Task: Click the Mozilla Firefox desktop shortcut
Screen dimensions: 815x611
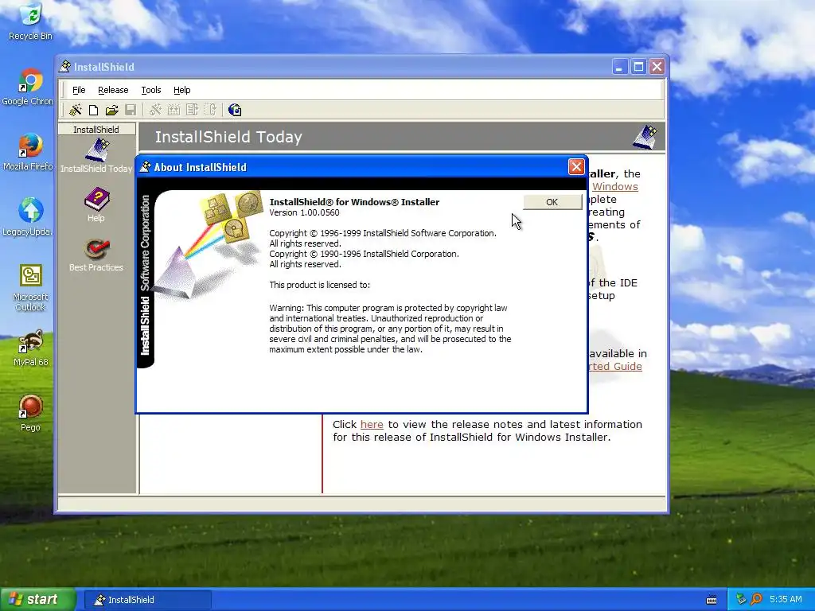Action: pyautogui.click(x=29, y=152)
